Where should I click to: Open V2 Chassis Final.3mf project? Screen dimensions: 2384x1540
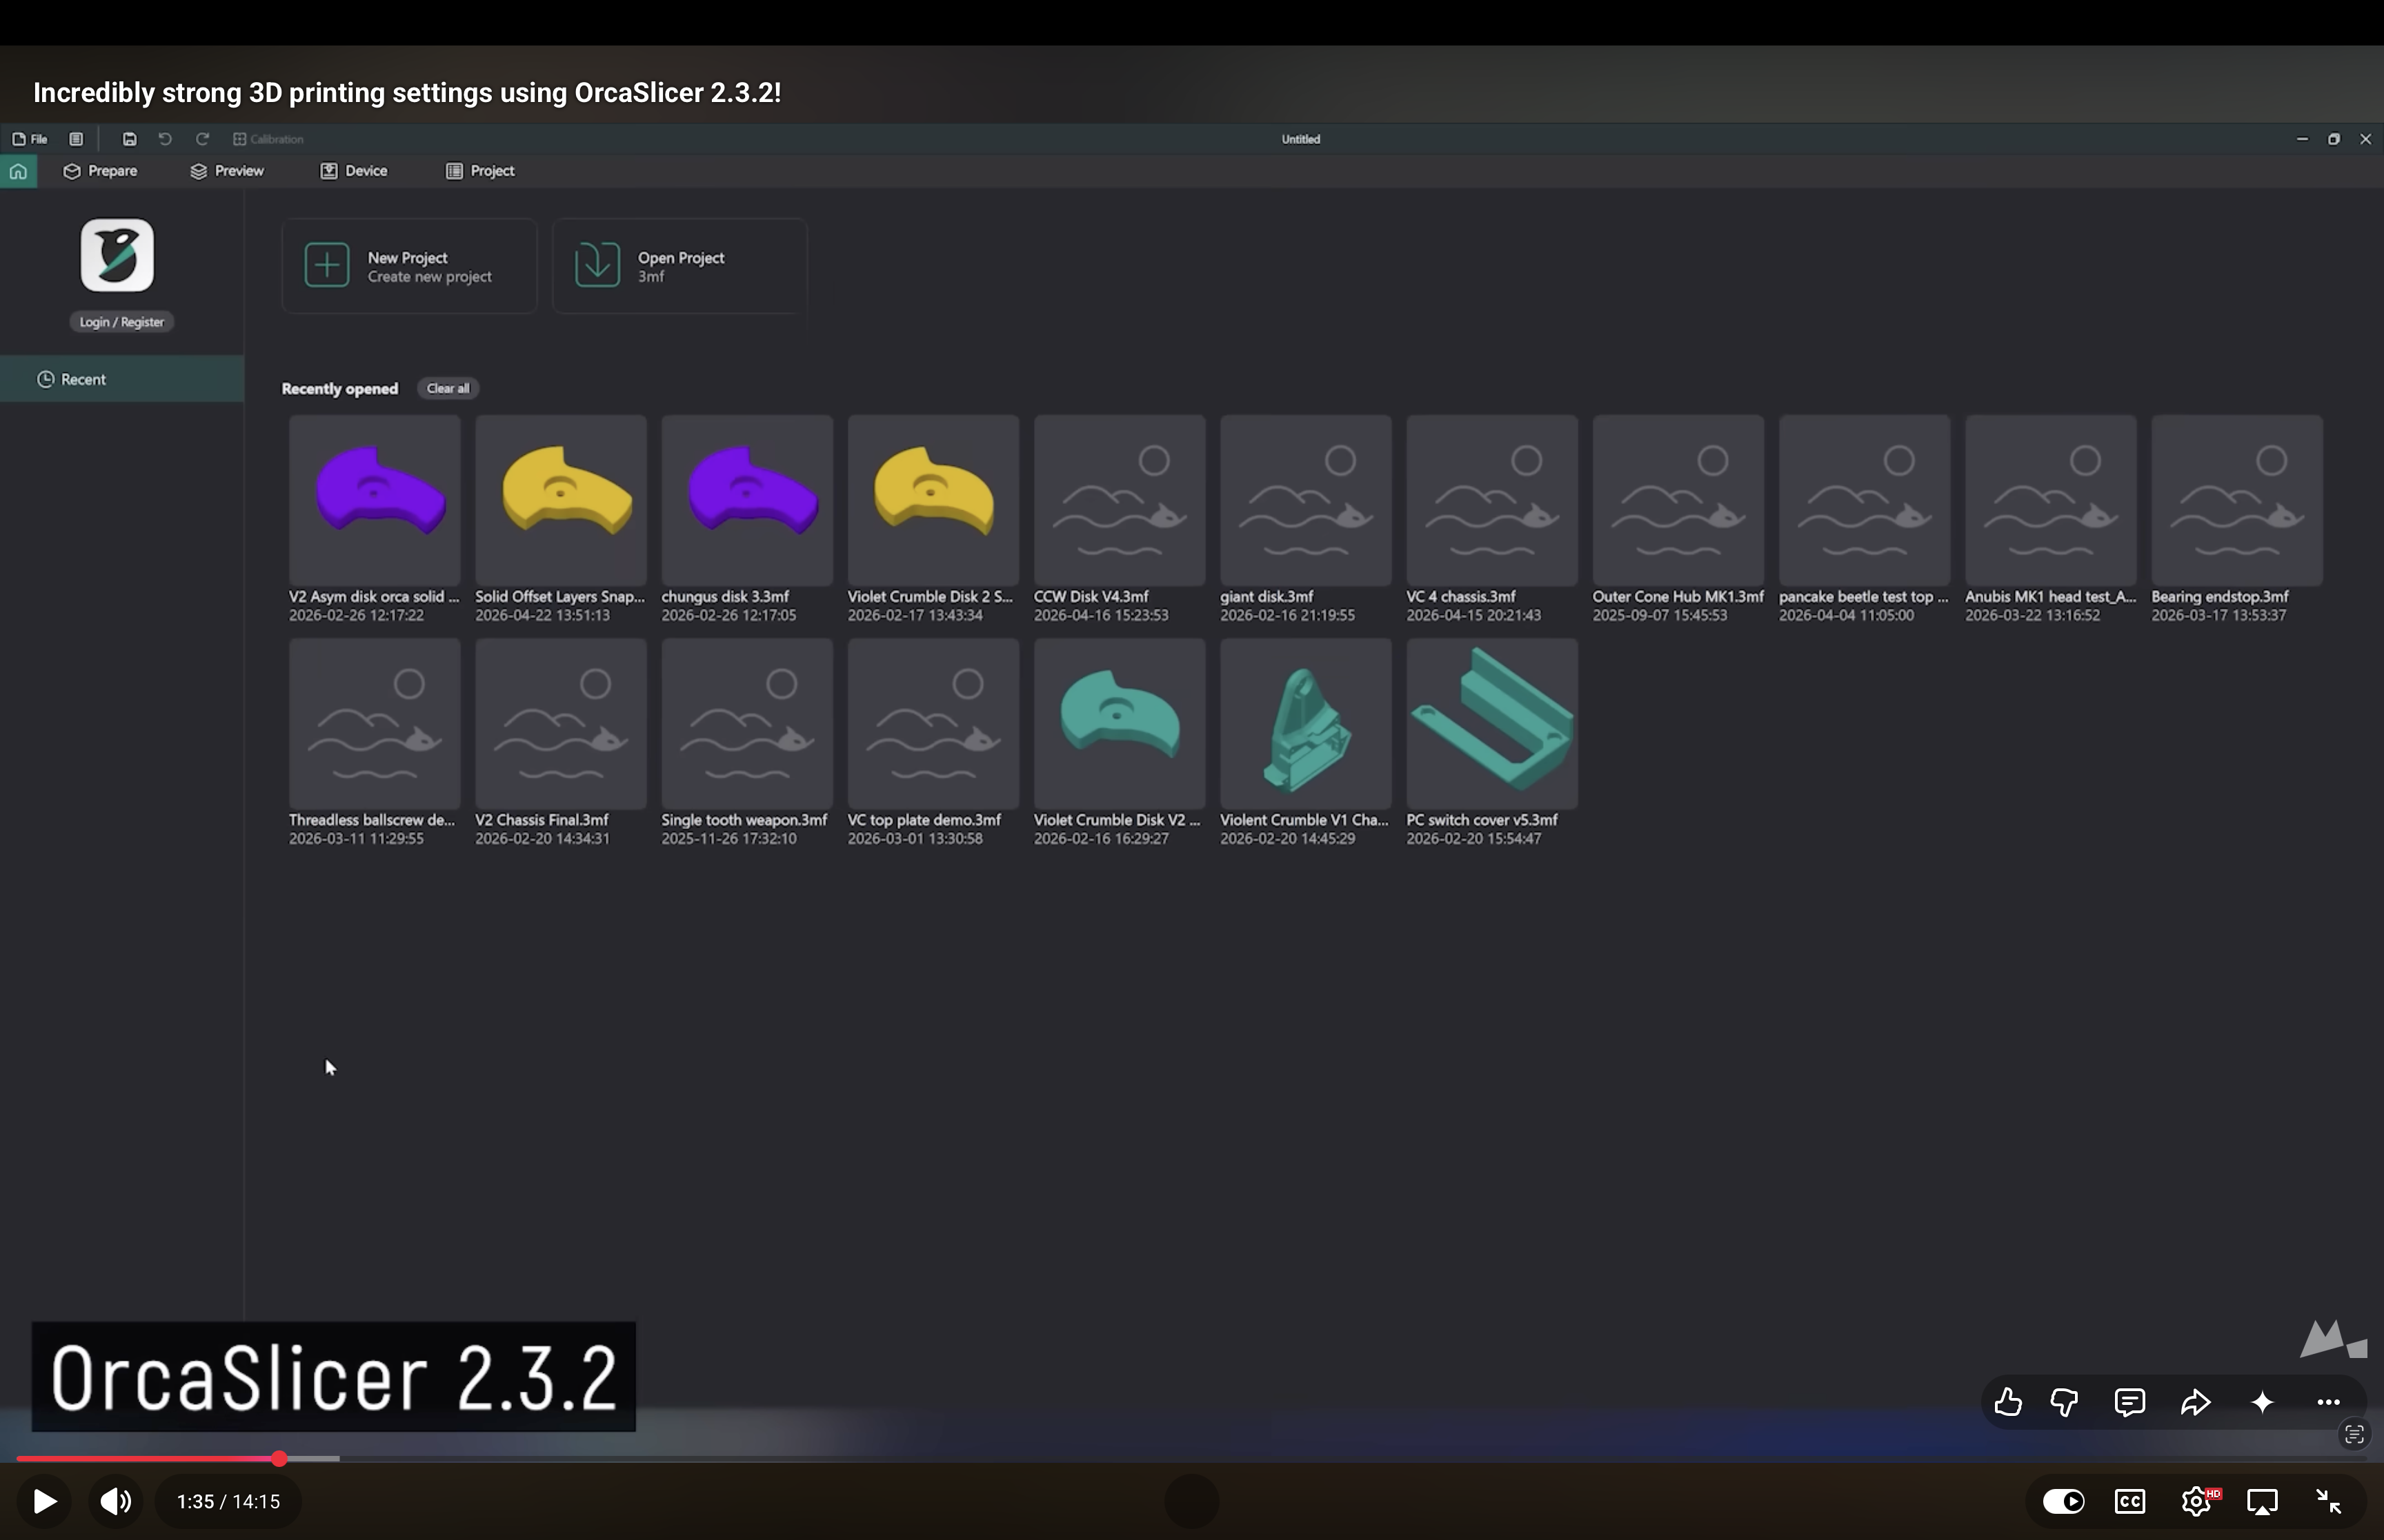coord(562,724)
